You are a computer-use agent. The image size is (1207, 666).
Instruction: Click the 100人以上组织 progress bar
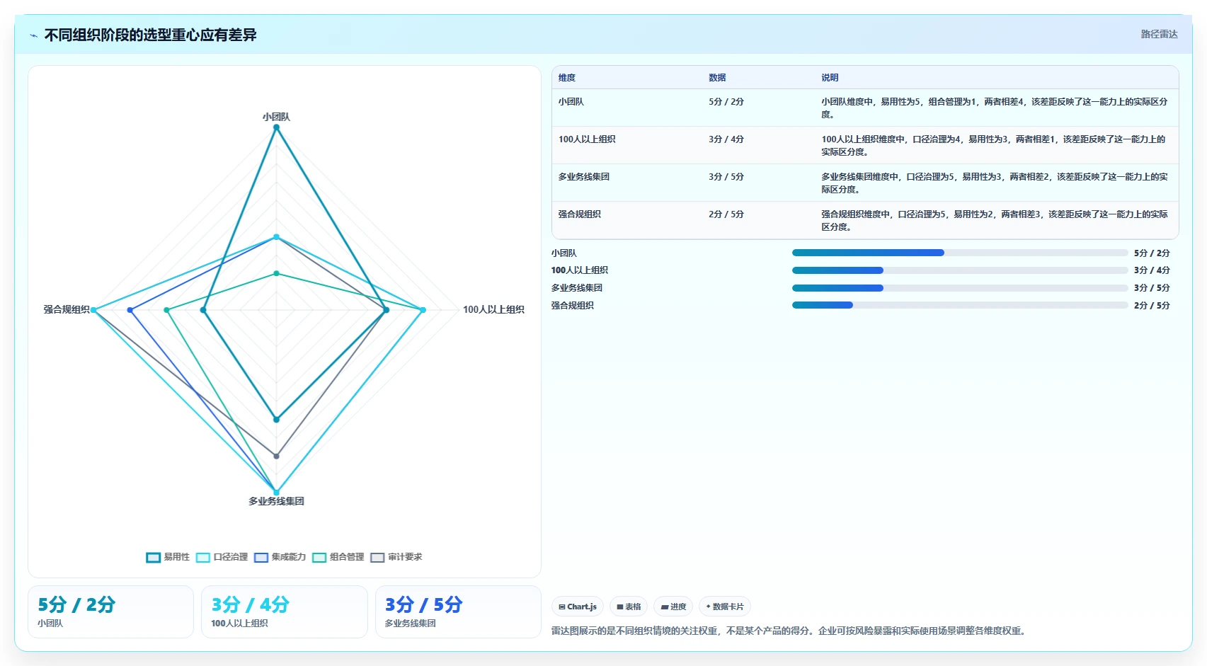click(x=960, y=270)
